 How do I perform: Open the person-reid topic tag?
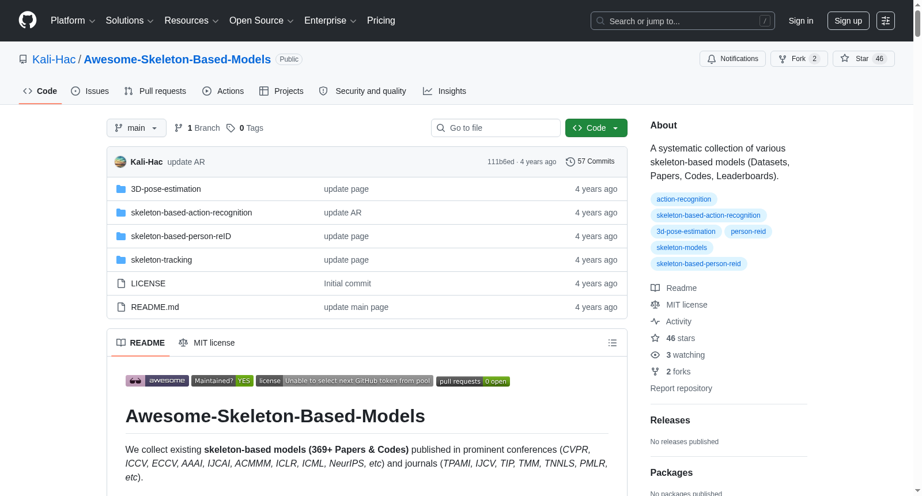point(748,232)
